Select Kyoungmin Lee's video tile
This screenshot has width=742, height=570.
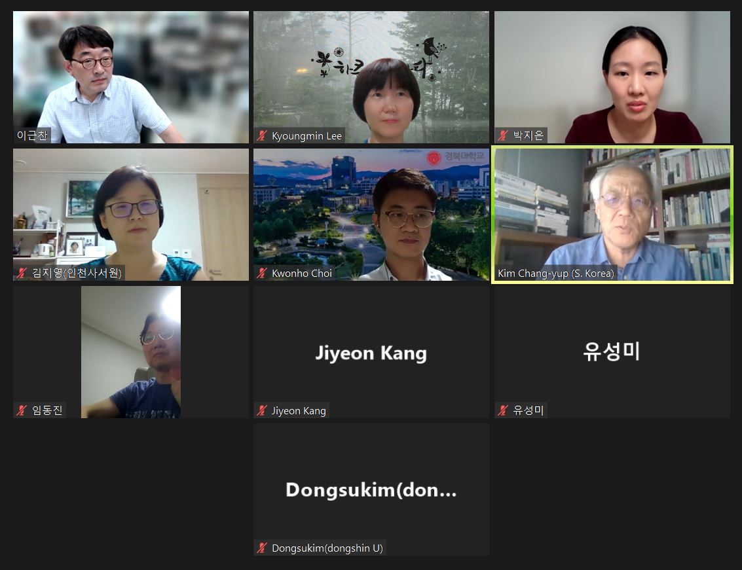[371, 77]
